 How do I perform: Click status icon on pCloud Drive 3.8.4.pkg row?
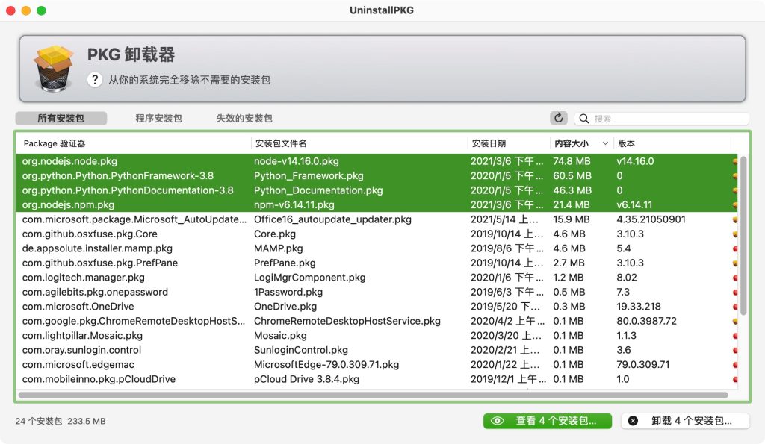point(735,379)
